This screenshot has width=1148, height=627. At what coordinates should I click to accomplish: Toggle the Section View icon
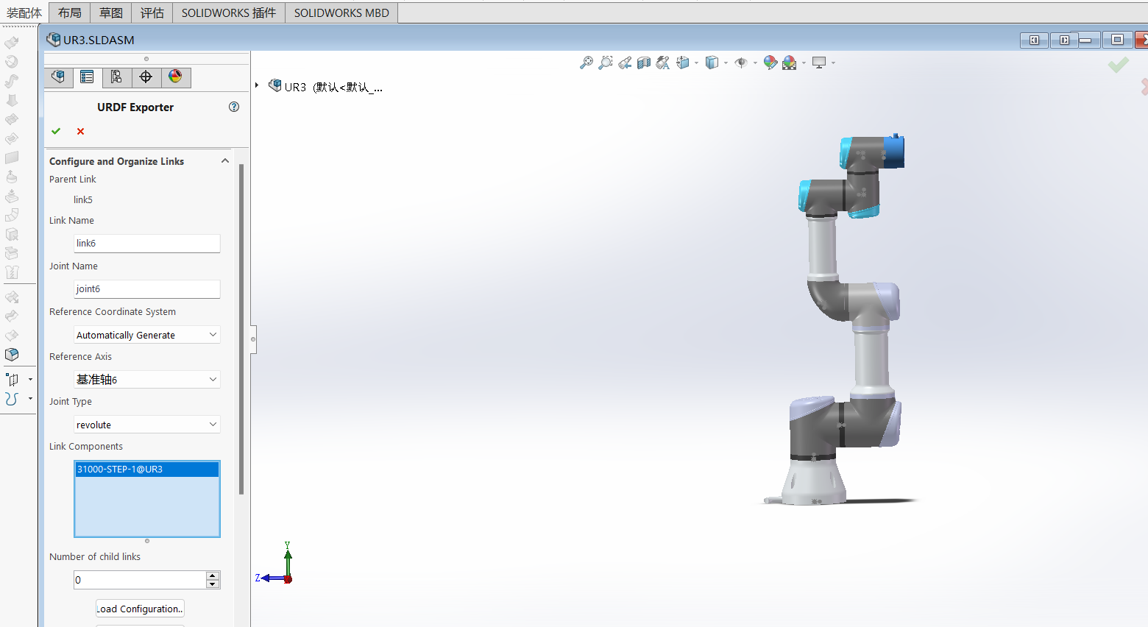(644, 63)
